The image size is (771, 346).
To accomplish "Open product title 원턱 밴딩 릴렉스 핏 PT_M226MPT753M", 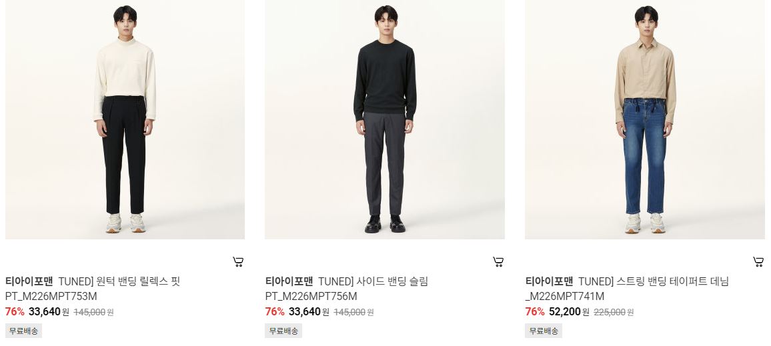I will pyautogui.click(x=93, y=289).
